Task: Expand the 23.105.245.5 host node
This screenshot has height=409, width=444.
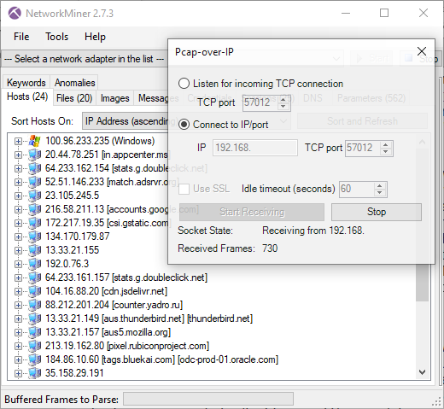Action: pyautogui.click(x=18, y=196)
